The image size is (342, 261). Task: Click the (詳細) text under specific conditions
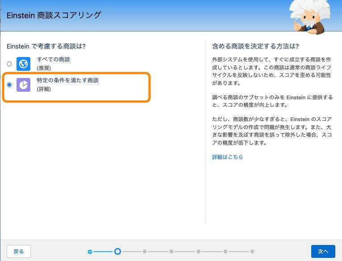coord(44,89)
